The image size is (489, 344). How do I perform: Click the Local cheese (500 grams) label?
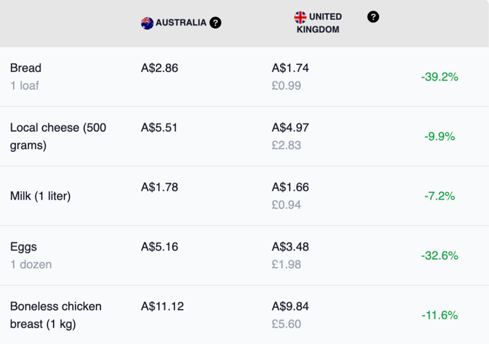pyautogui.click(x=58, y=136)
